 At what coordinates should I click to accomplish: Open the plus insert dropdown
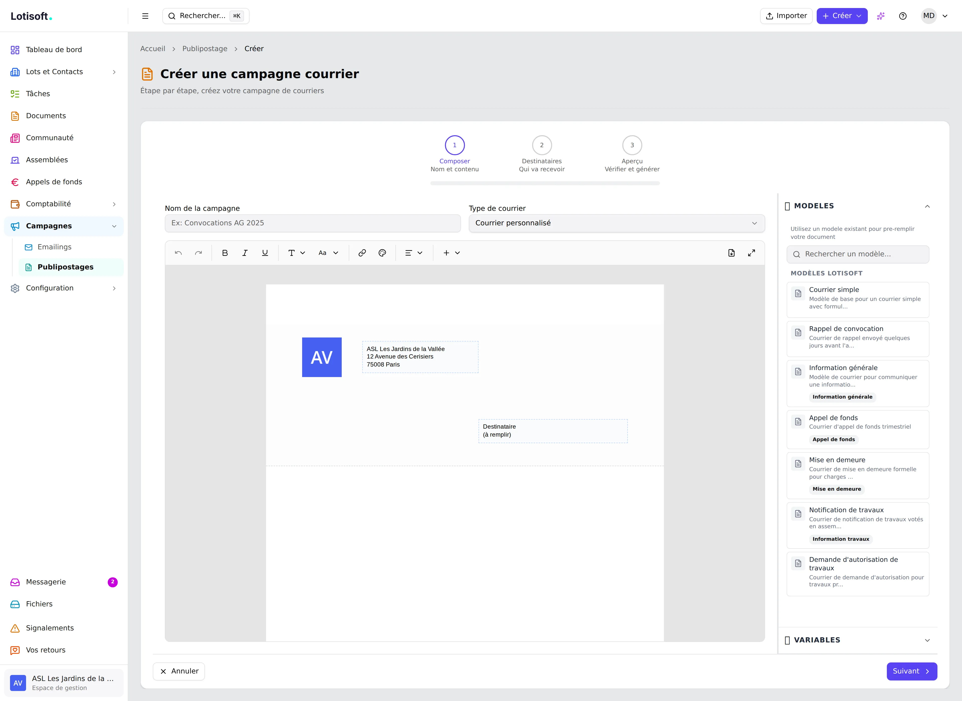(x=451, y=253)
